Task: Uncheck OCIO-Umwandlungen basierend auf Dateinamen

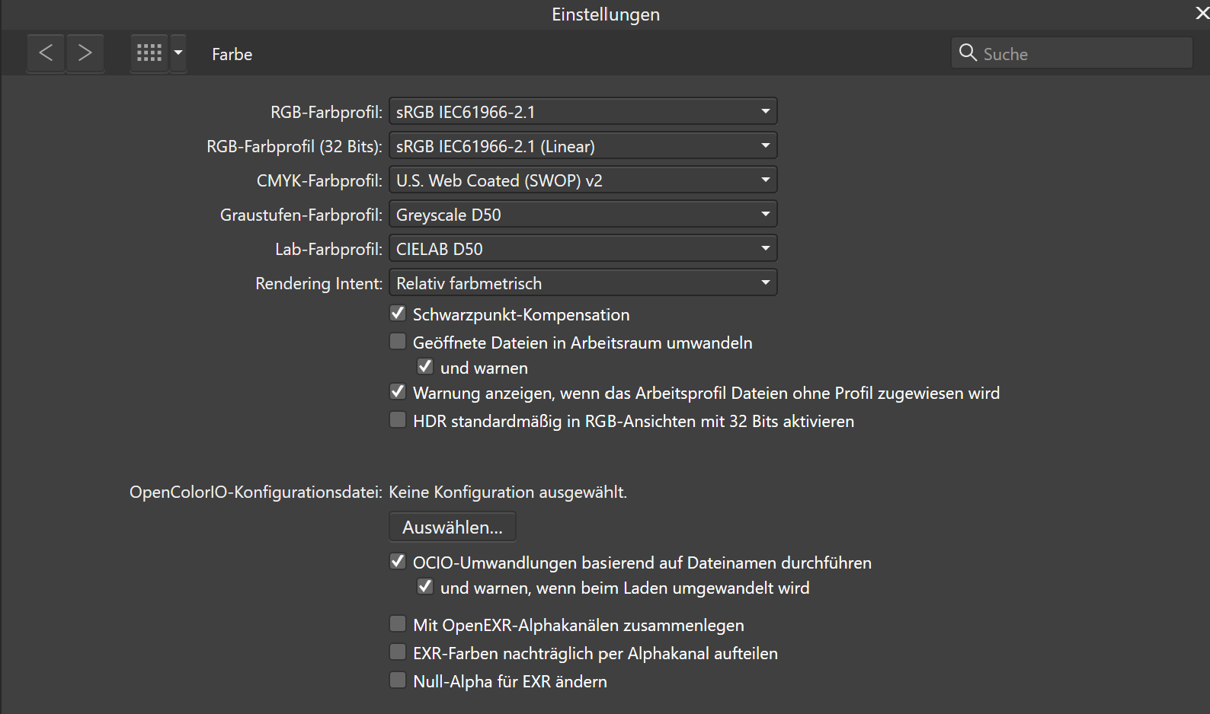Action: click(398, 562)
